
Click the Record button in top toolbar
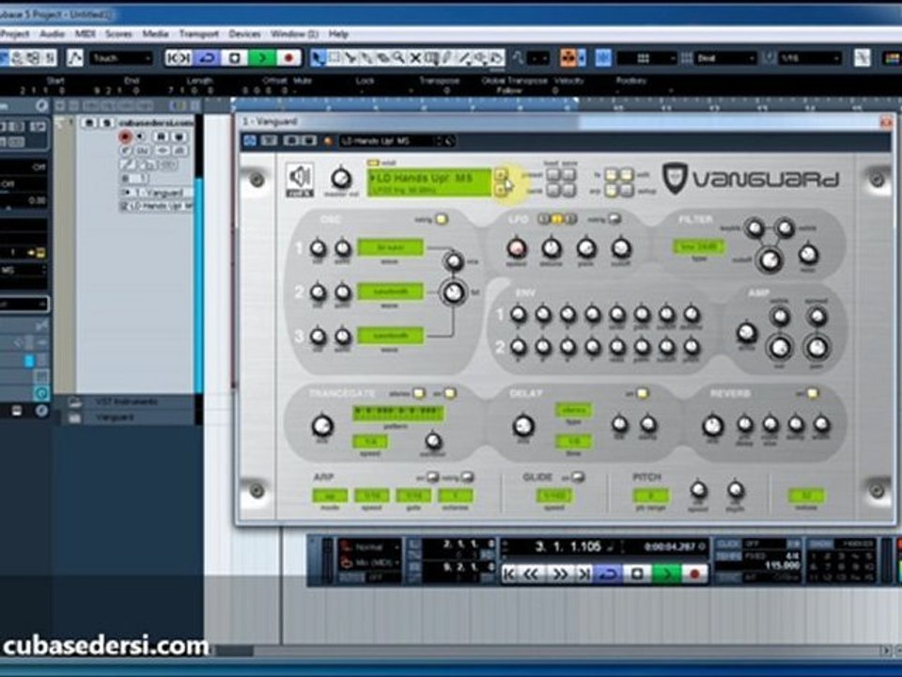tap(289, 57)
